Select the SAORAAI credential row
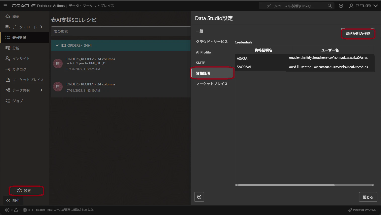This screenshot has width=381, height=215. pos(304,67)
